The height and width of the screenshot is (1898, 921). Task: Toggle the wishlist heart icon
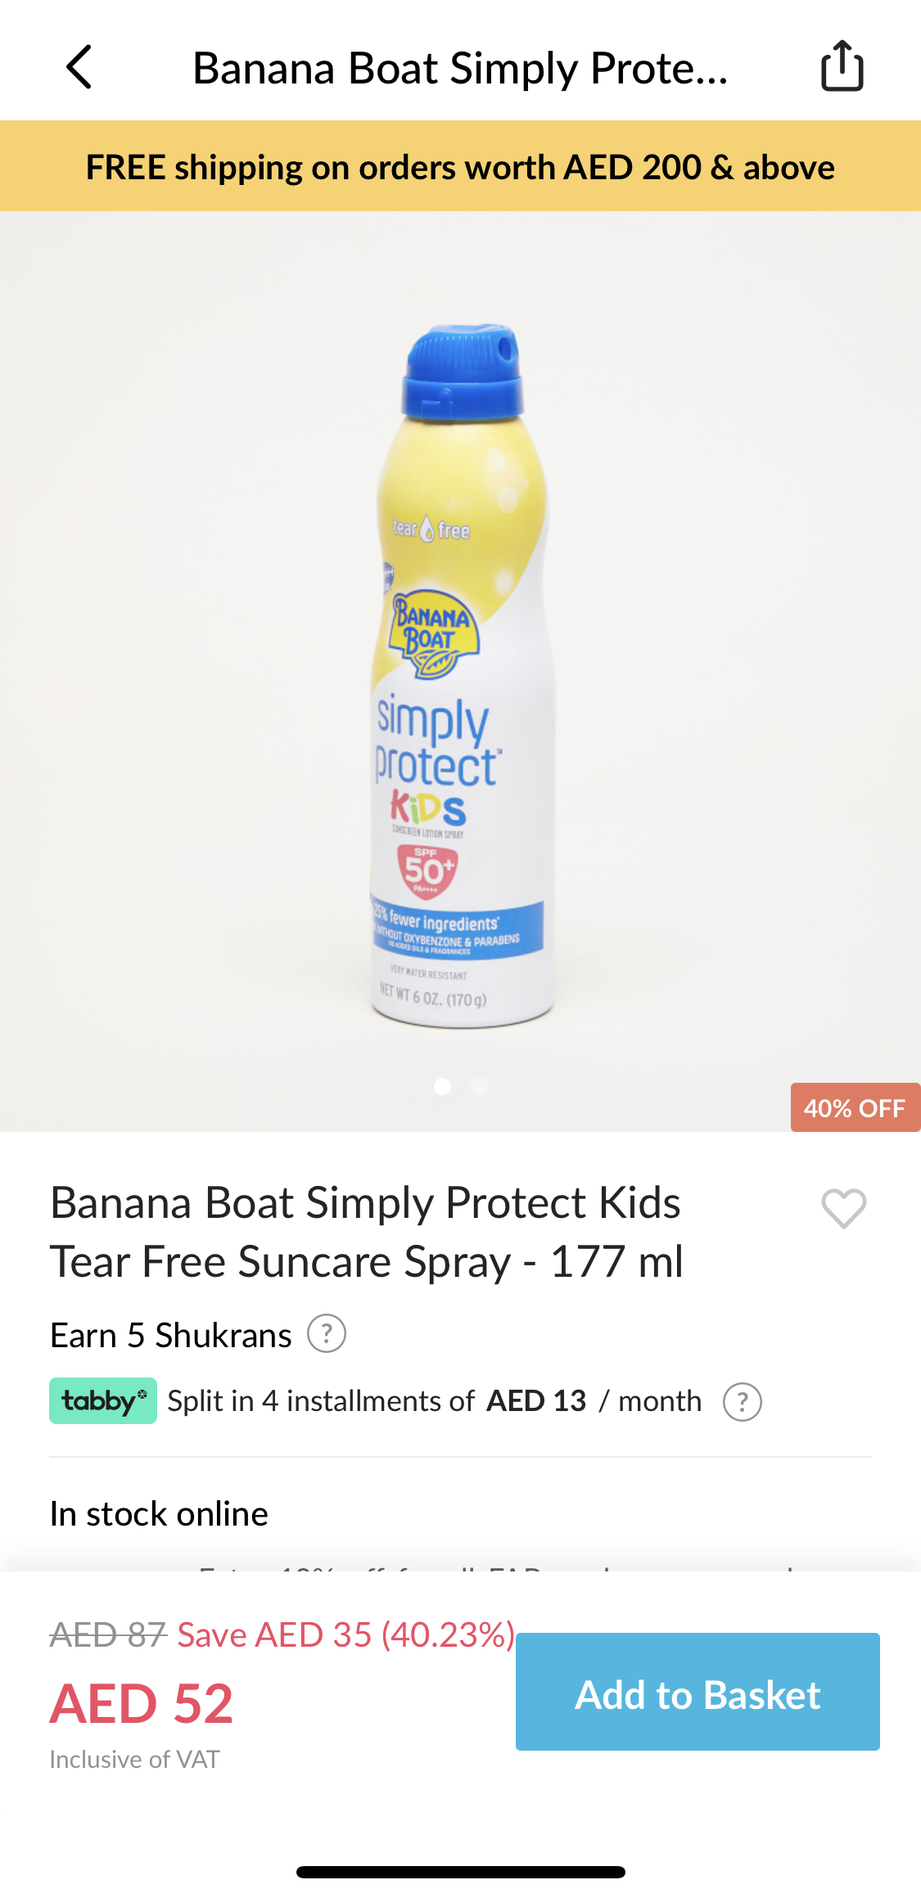click(x=844, y=1208)
